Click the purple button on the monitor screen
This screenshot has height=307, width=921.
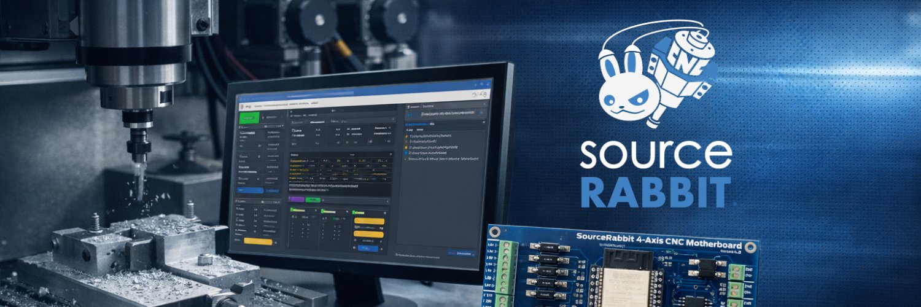click(296, 200)
